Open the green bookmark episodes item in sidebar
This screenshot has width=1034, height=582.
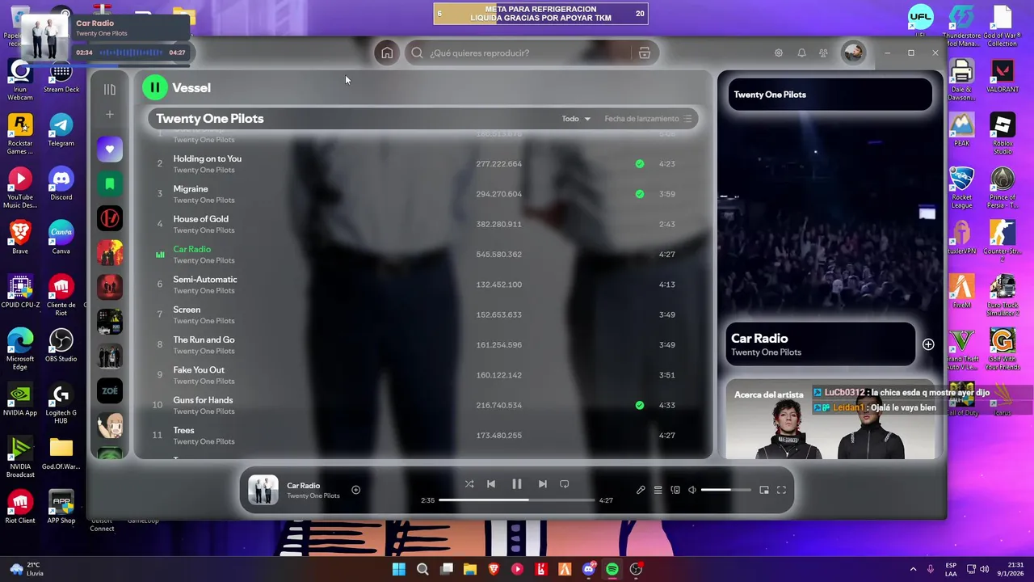110,183
